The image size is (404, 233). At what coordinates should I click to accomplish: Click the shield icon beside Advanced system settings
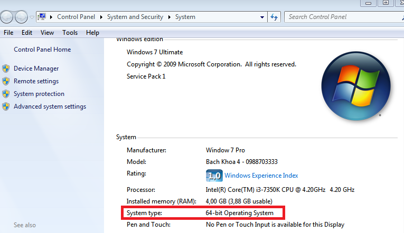[x=6, y=106]
